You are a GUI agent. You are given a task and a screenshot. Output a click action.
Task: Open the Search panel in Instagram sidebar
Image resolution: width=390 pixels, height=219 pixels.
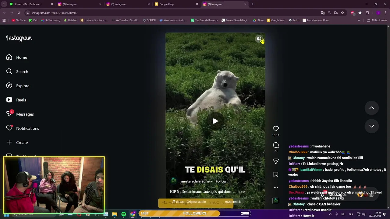click(x=17, y=71)
